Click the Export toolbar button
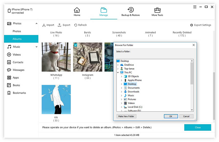 64,25
